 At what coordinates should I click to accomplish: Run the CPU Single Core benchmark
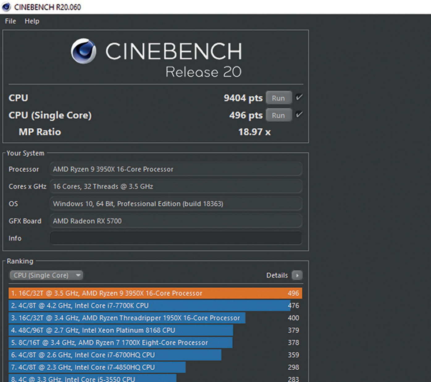(278, 115)
